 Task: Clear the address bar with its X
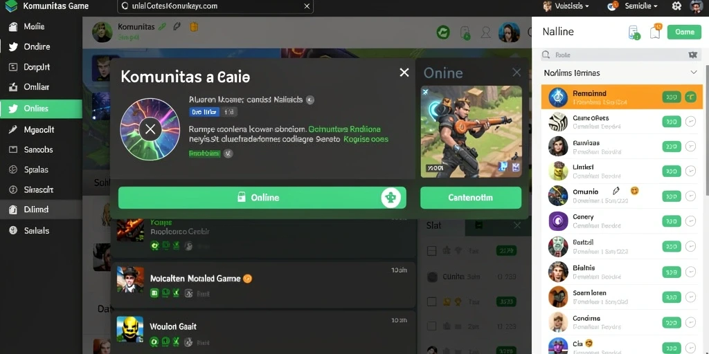(x=307, y=6)
